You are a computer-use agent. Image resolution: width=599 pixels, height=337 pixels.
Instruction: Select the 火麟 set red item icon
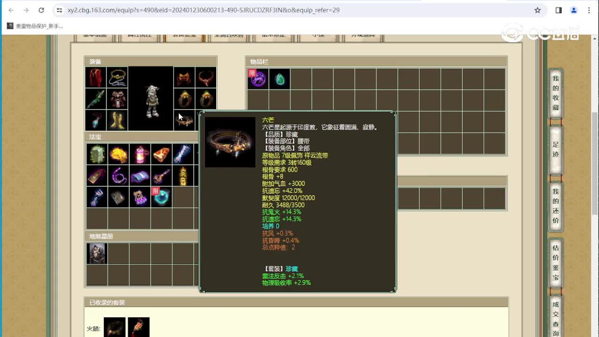click(x=139, y=327)
